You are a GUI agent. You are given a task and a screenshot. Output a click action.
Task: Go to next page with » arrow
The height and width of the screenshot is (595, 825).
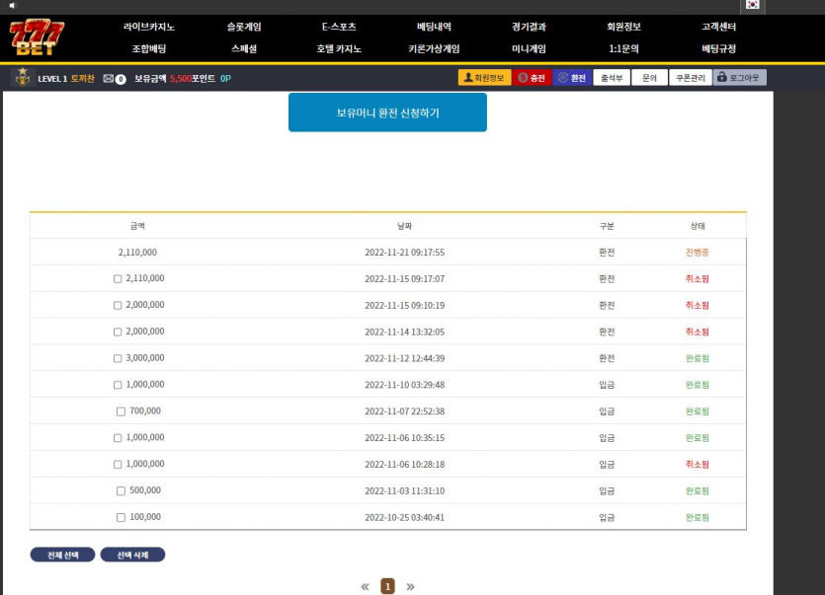410,587
